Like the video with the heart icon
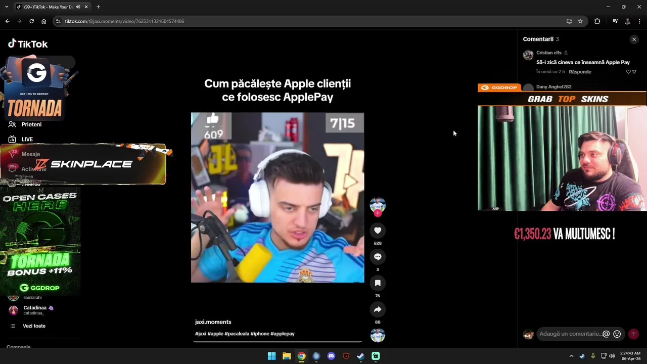The image size is (647, 364). tap(378, 231)
